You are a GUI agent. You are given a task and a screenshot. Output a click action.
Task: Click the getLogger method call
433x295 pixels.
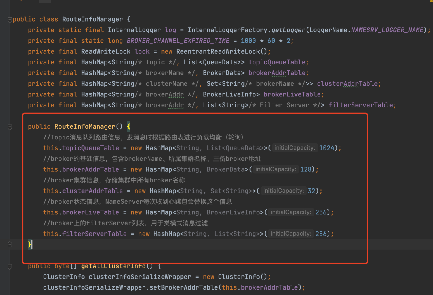(288, 30)
